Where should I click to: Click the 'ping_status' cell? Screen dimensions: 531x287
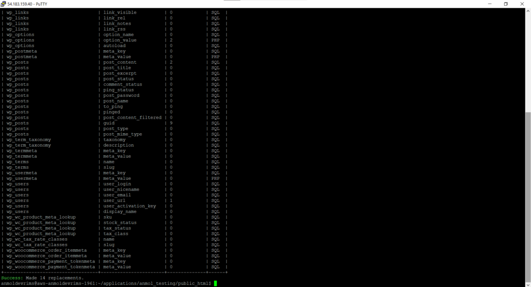pos(119,90)
